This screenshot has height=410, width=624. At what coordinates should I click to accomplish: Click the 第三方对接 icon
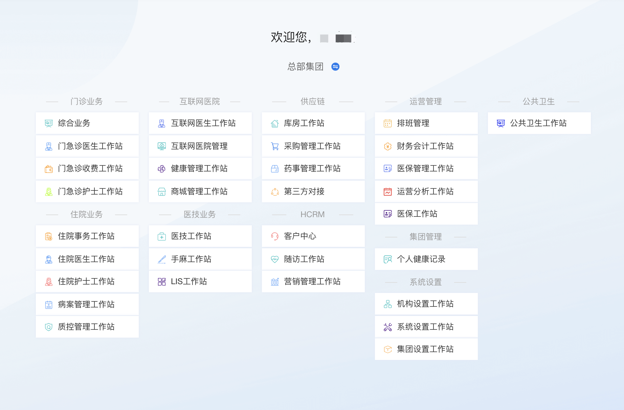point(275,192)
